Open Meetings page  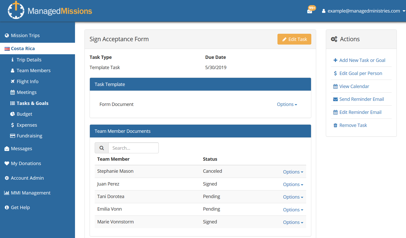[27, 92]
